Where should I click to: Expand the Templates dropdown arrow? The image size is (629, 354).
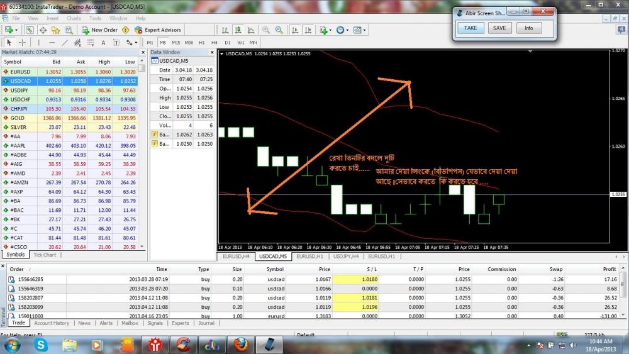pos(364,30)
